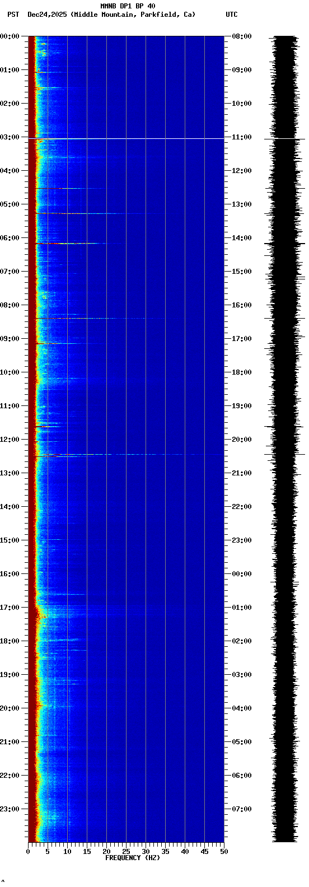Click the title text "MMNB DP1 BP 40"

(128, 6)
